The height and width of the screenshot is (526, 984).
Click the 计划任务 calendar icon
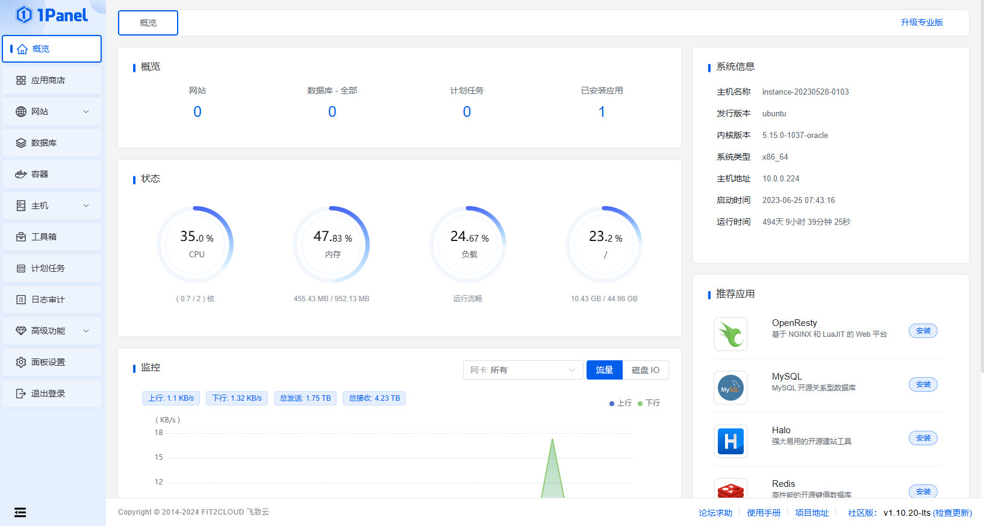pyautogui.click(x=21, y=268)
